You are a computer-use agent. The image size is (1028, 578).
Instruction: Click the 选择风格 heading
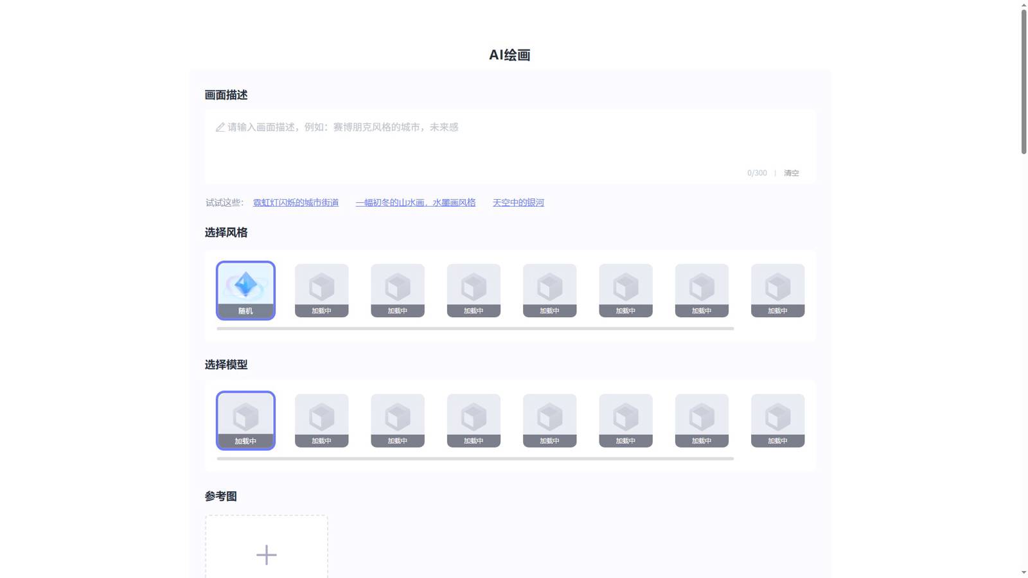point(226,232)
